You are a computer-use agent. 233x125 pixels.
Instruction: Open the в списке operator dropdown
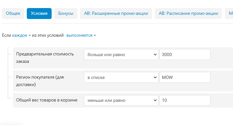coord(121,77)
